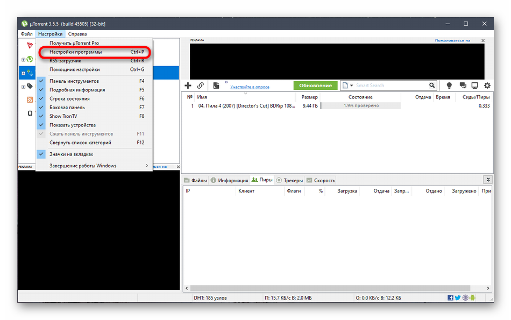Expand the labels tag sidebar tree node
The image size is (511, 320).
23,87
